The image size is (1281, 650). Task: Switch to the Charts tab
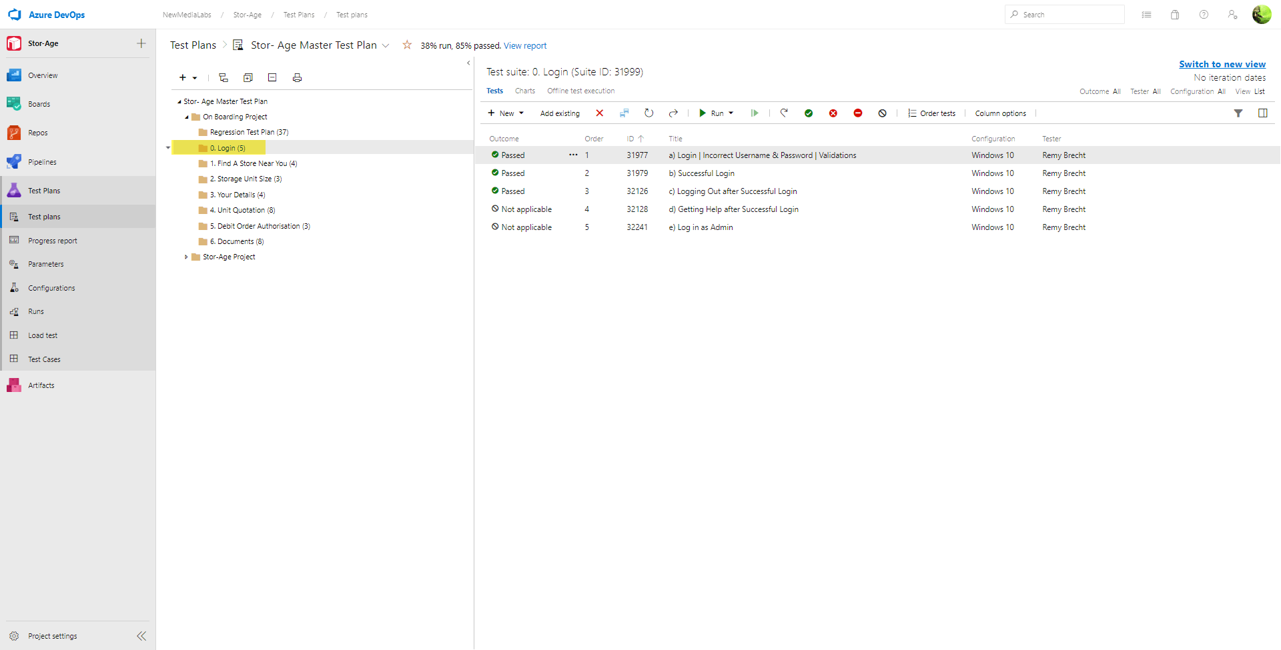click(x=525, y=91)
